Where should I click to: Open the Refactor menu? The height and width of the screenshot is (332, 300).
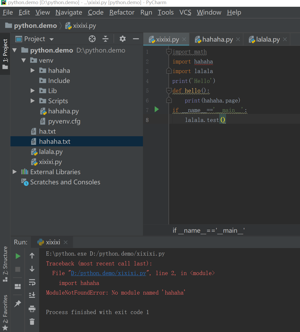coord(122,12)
